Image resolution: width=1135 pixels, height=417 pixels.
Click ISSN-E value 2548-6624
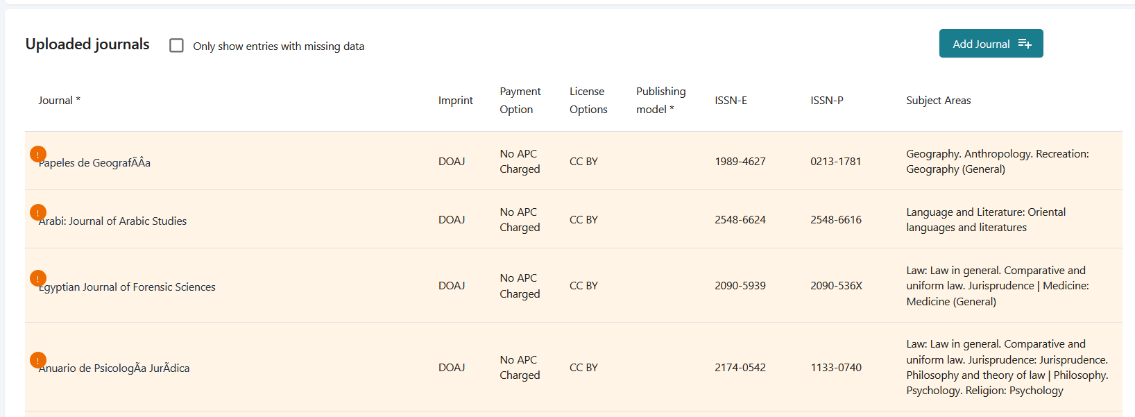coord(740,220)
